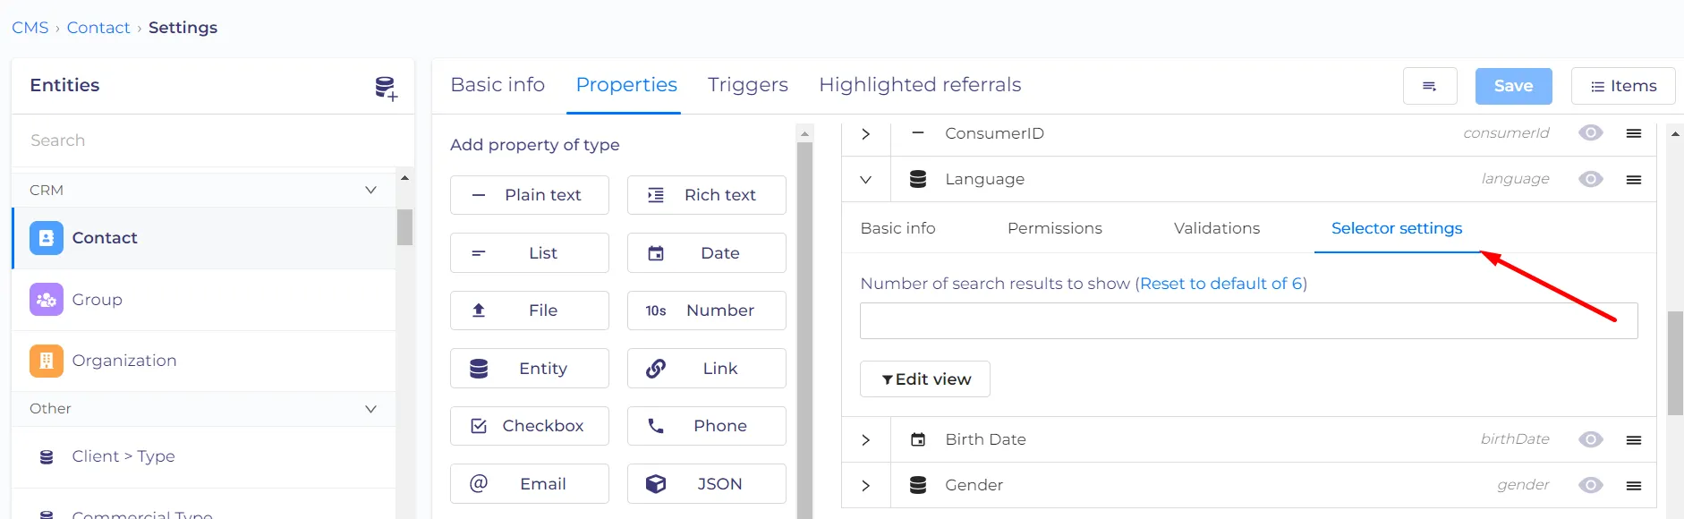The image size is (1684, 519).
Task: Expand the Birth Date property row
Action: point(866,439)
